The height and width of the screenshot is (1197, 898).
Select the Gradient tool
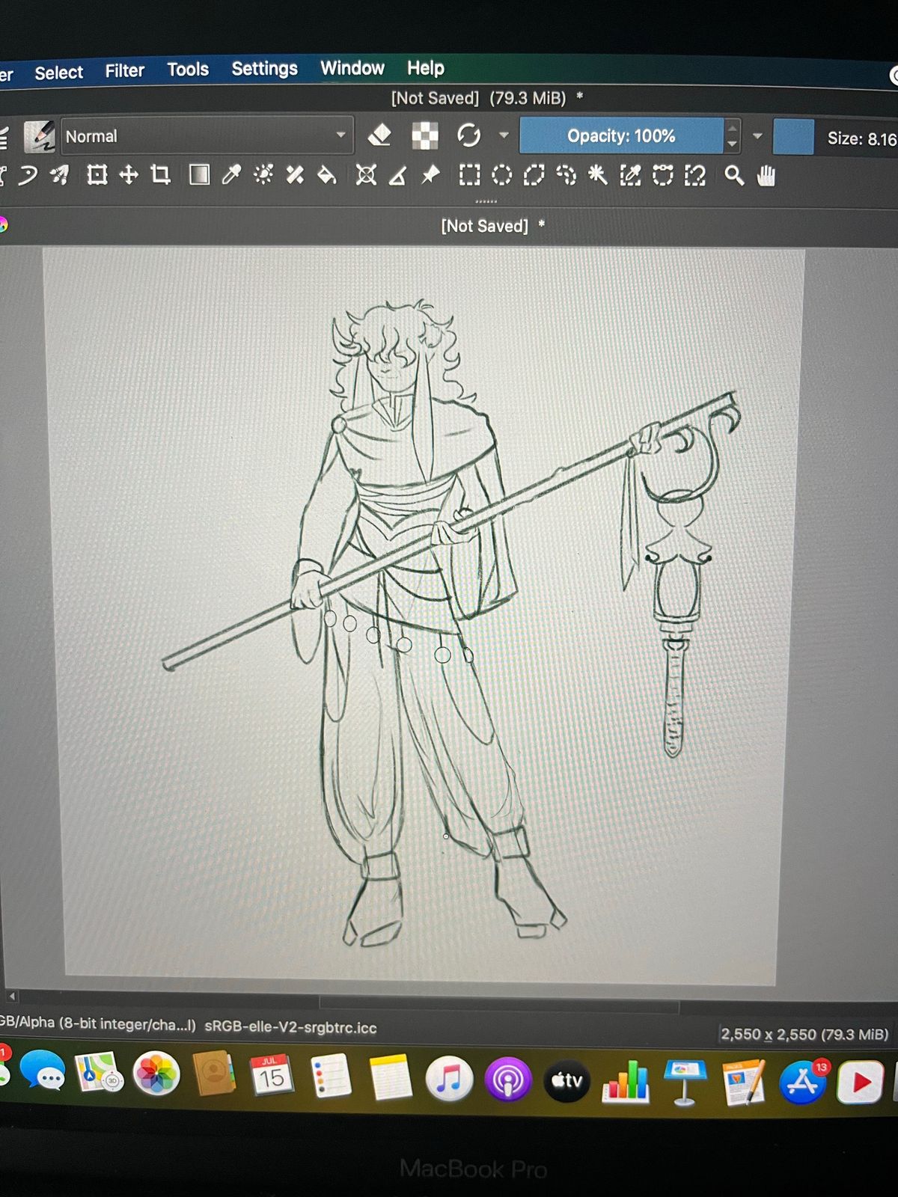pos(199,175)
